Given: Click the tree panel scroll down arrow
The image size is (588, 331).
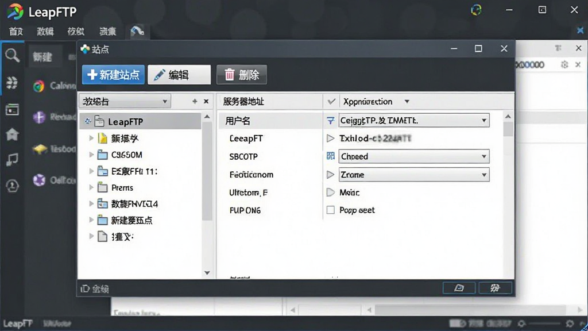Looking at the screenshot, I should point(207,273).
